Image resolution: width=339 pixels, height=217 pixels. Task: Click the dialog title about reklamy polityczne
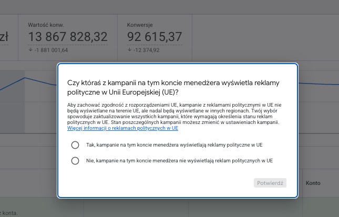pyautogui.click(x=173, y=88)
